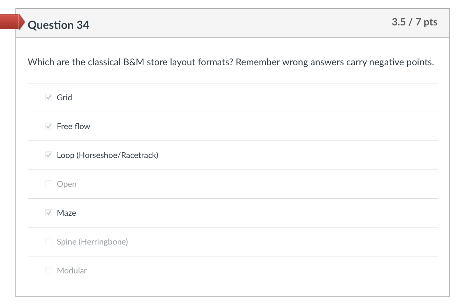Click the Open answer label
Viewport: 459px width, 305px height.
(67, 184)
